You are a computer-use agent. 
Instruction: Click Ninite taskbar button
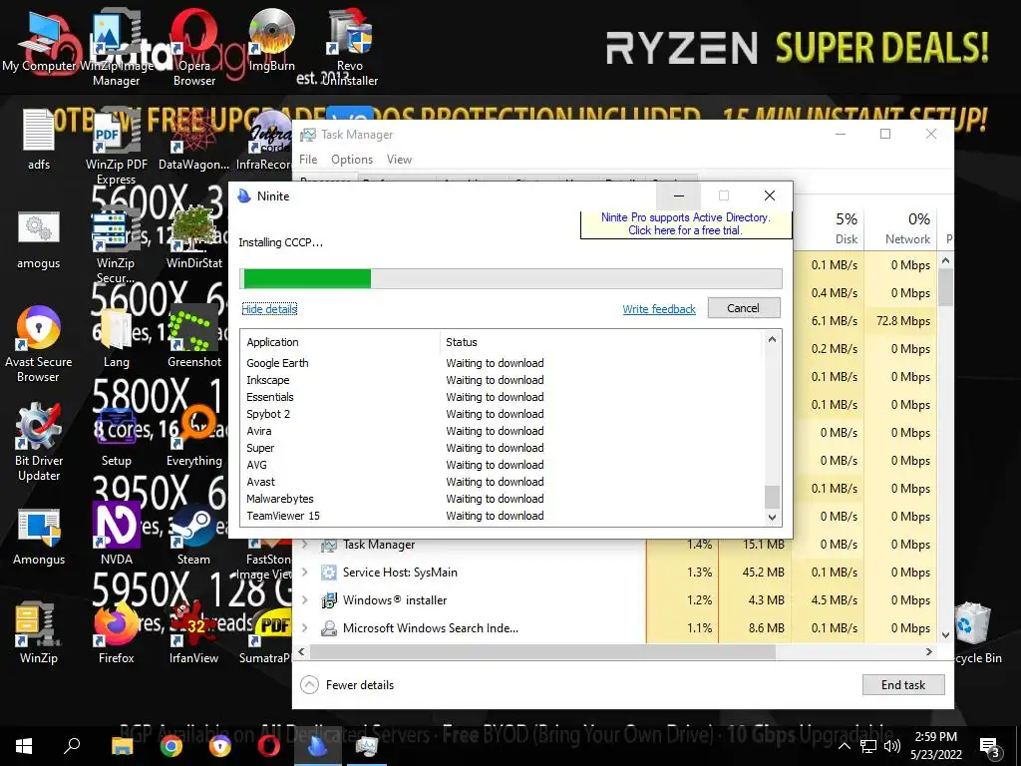pyautogui.click(x=318, y=746)
